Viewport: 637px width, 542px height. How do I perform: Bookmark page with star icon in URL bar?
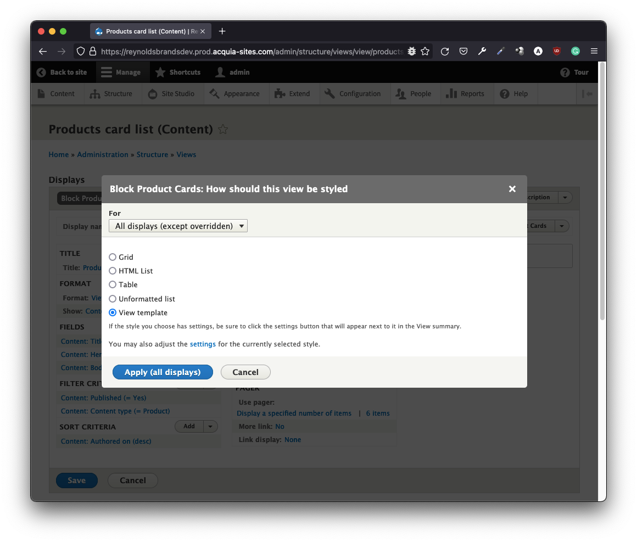[x=425, y=51]
